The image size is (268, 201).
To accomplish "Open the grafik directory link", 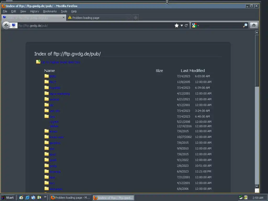I will click(53, 160).
